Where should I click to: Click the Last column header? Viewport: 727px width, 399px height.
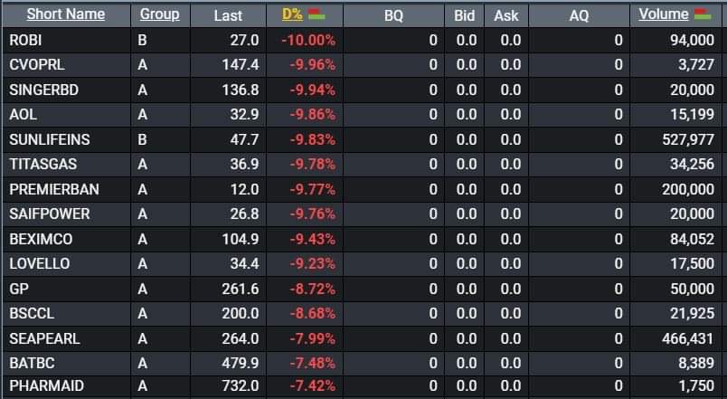228,15
